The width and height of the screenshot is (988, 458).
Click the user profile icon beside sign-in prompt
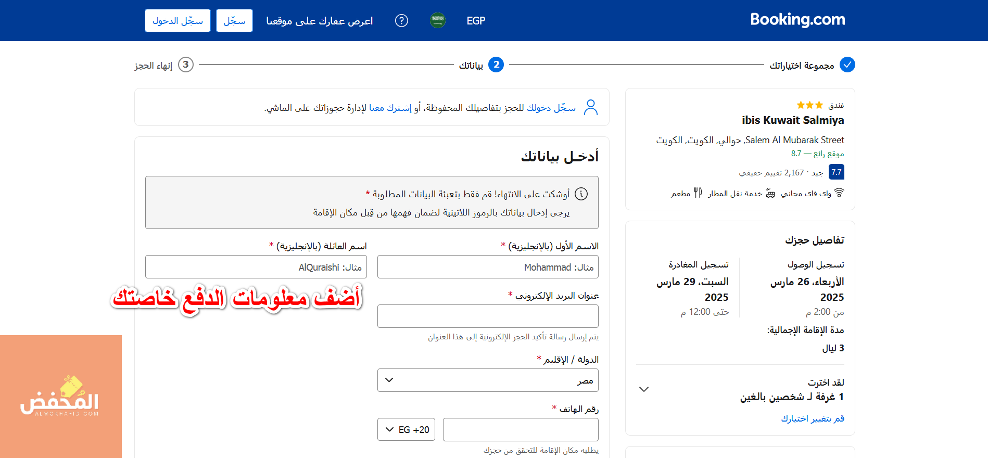591,107
